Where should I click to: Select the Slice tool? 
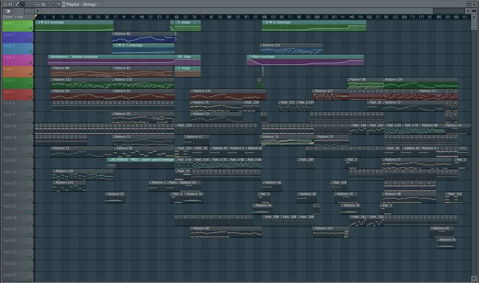point(43,4)
